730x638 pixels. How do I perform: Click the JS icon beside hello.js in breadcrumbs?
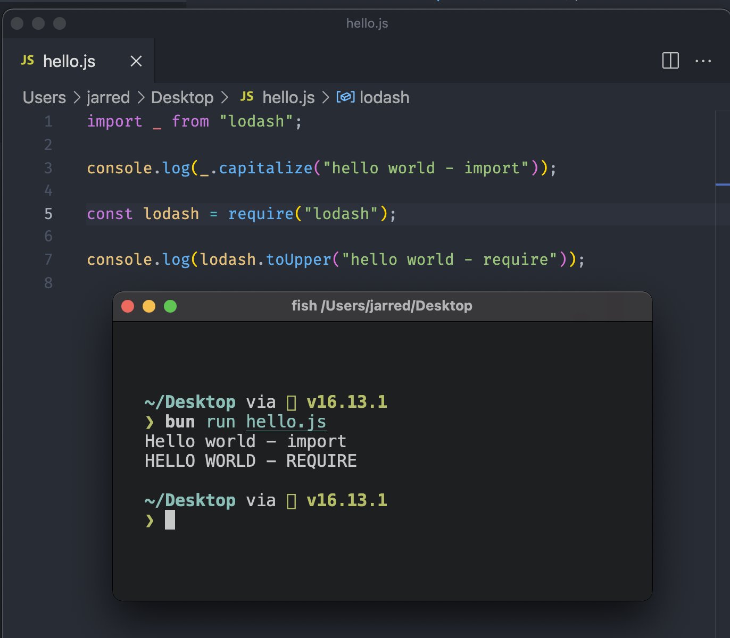pyautogui.click(x=247, y=97)
